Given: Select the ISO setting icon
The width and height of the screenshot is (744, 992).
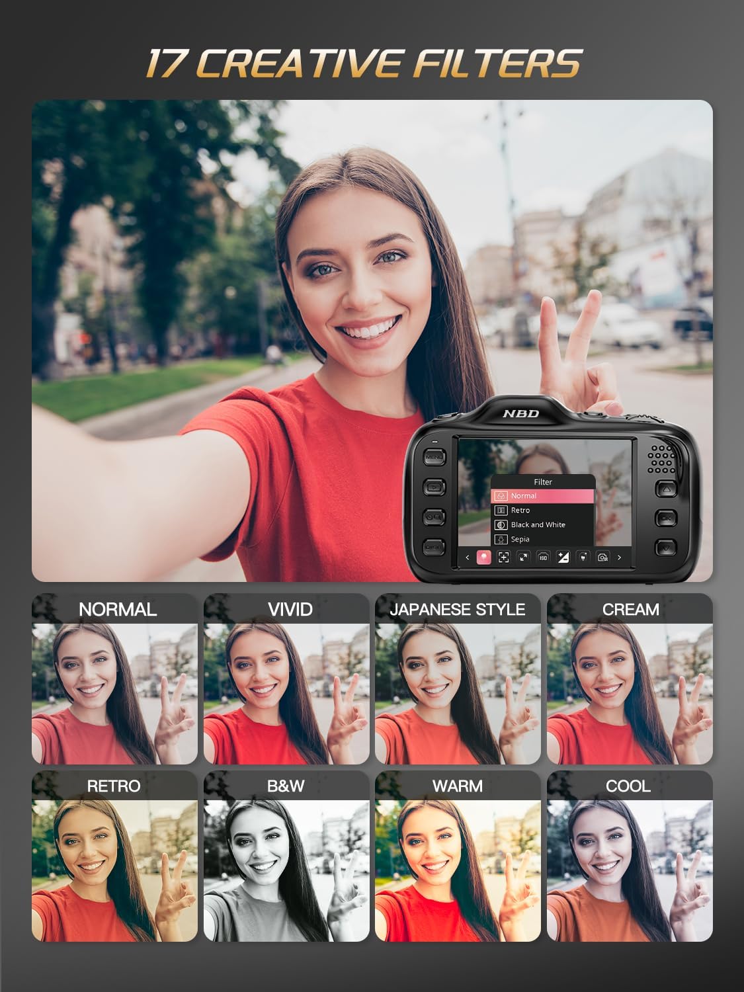Looking at the screenshot, I should click(x=543, y=558).
